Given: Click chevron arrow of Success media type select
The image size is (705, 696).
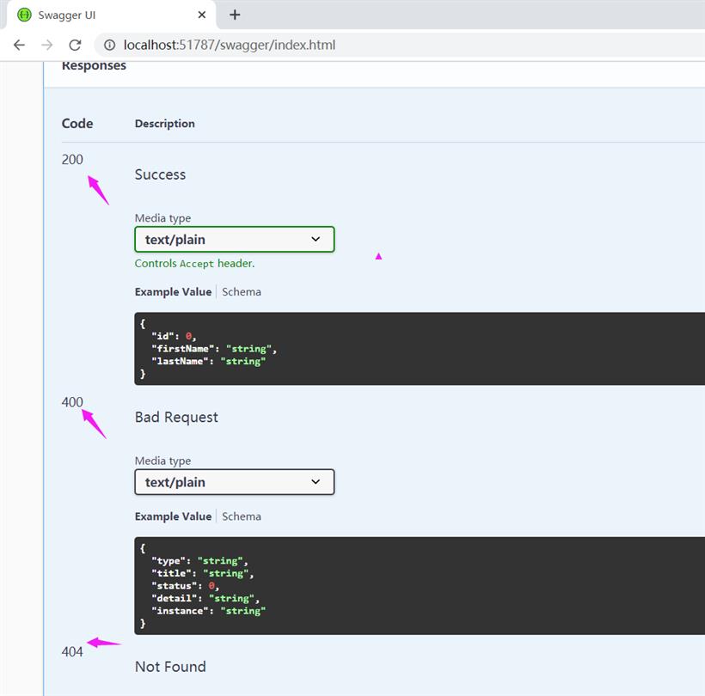Looking at the screenshot, I should click(x=316, y=239).
